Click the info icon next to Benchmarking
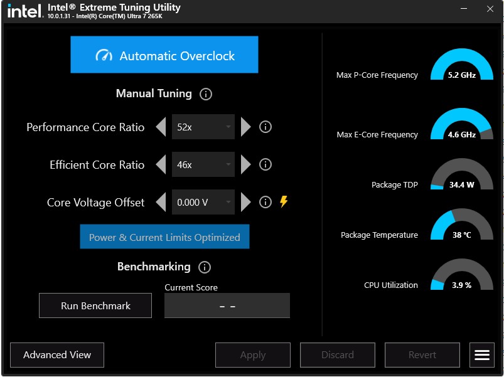Viewport: 504px width, 377px height. click(205, 267)
